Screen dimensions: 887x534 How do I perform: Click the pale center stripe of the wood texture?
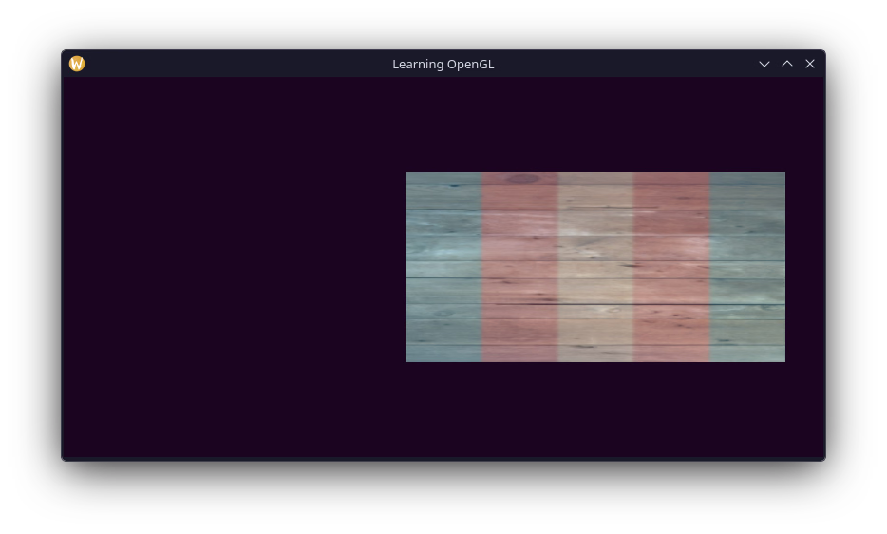[x=595, y=267]
